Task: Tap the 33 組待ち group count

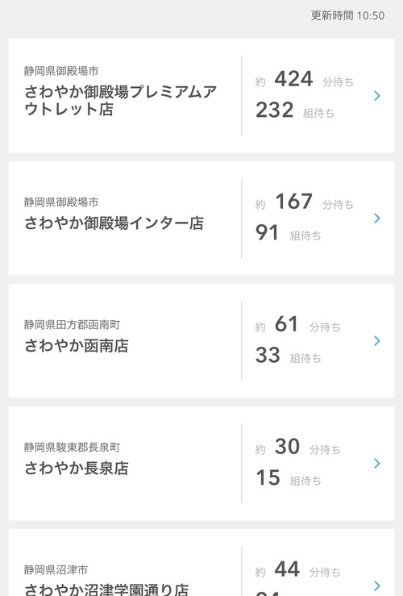Action: (x=289, y=356)
